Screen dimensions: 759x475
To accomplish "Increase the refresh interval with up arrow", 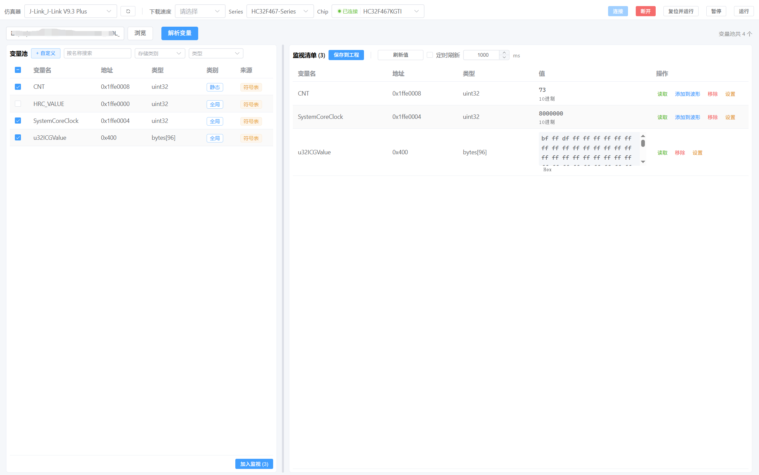I will coord(504,52).
